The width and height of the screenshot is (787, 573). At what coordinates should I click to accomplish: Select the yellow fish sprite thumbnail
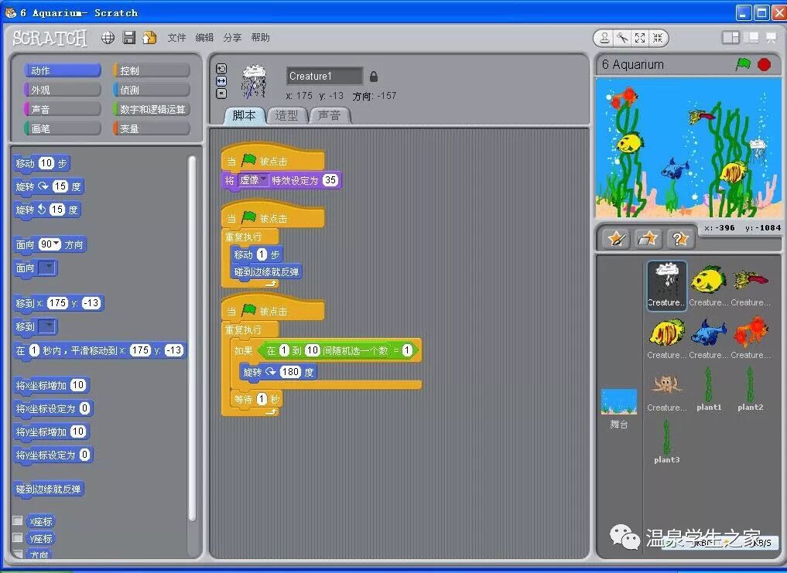click(x=708, y=285)
